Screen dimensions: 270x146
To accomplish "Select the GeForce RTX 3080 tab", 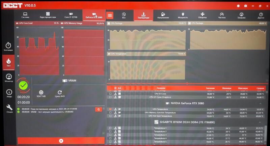I will point(94,15).
